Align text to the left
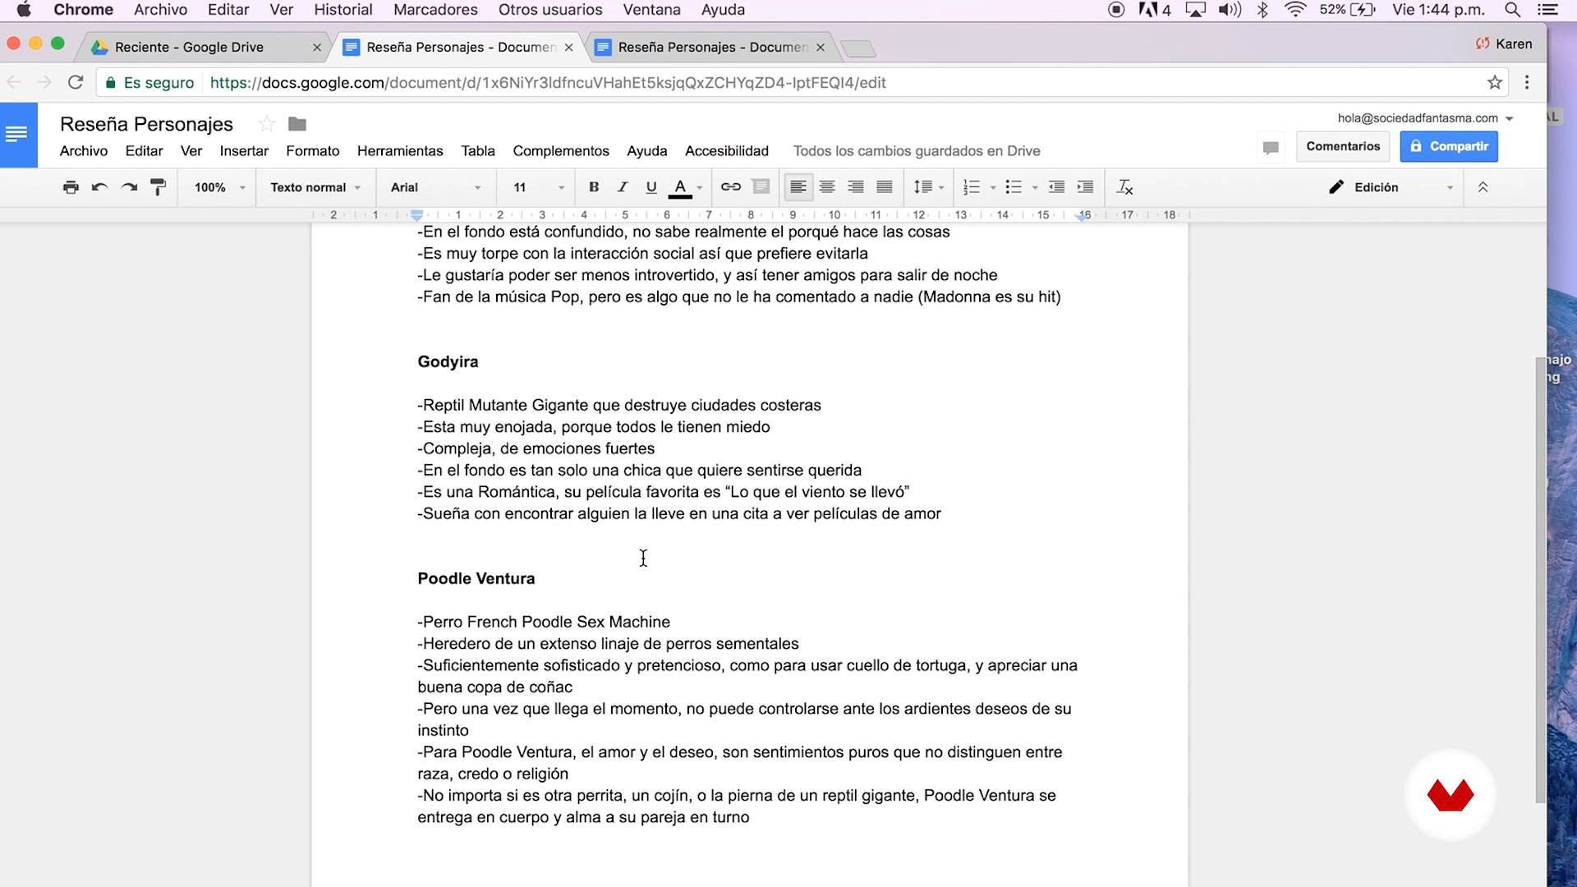This screenshot has height=887, width=1577. tap(798, 187)
